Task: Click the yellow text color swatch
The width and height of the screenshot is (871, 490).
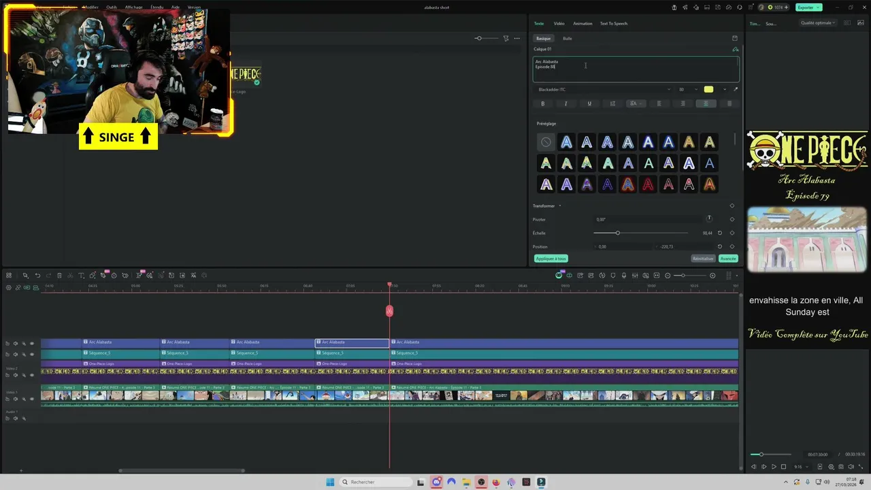Action: pyautogui.click(x=708, y=89)
